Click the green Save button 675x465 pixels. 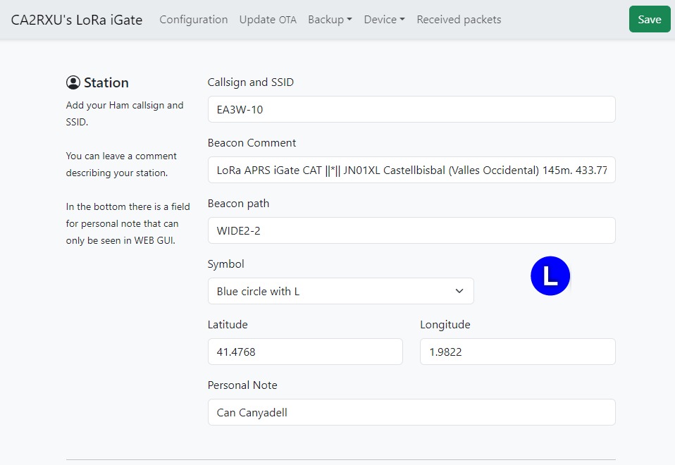649,20
